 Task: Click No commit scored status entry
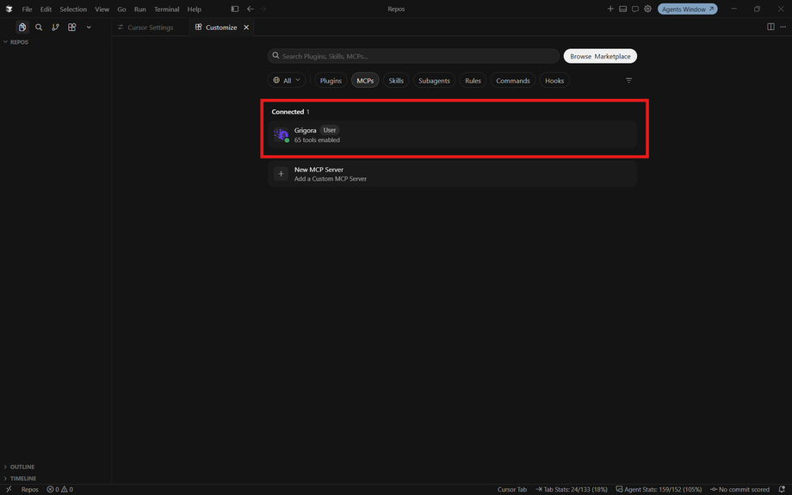click(740, 490)
